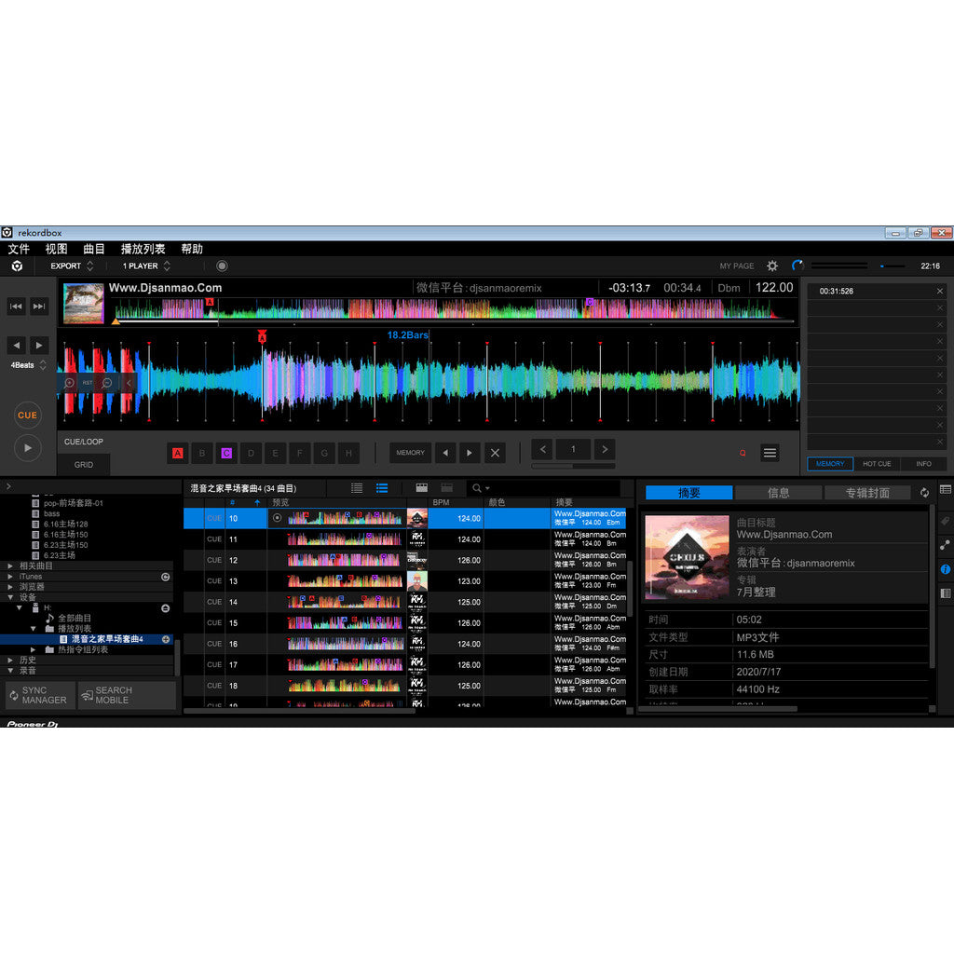Expand the 浏览器 tree section
Viewport: 954px width, 954px height.
10,587
